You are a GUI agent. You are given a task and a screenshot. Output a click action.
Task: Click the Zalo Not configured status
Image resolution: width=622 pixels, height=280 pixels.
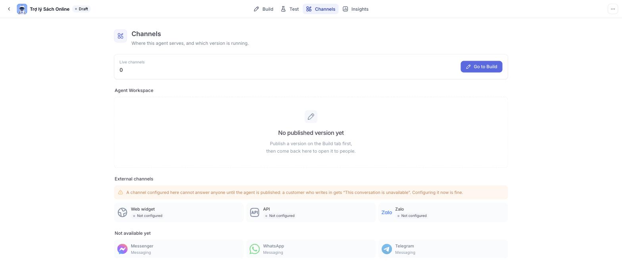tap(411, 216)
